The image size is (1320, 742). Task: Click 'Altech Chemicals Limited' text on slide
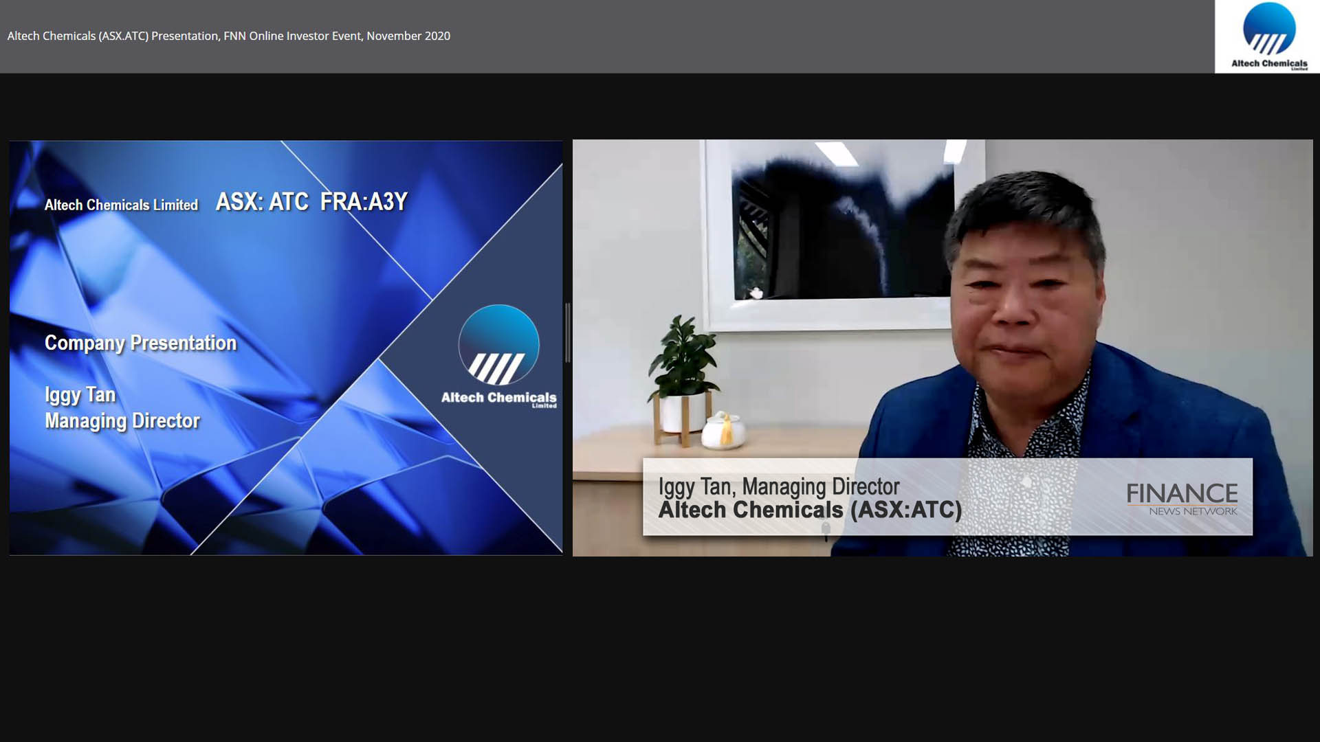(x=121, y=205)
